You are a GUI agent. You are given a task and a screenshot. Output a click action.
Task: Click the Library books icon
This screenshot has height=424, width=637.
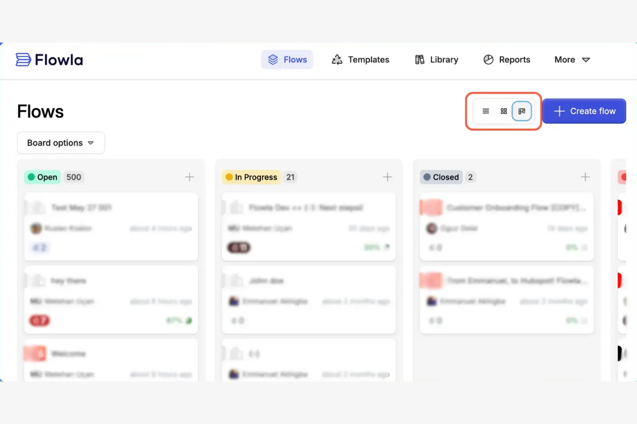(420, 59)
